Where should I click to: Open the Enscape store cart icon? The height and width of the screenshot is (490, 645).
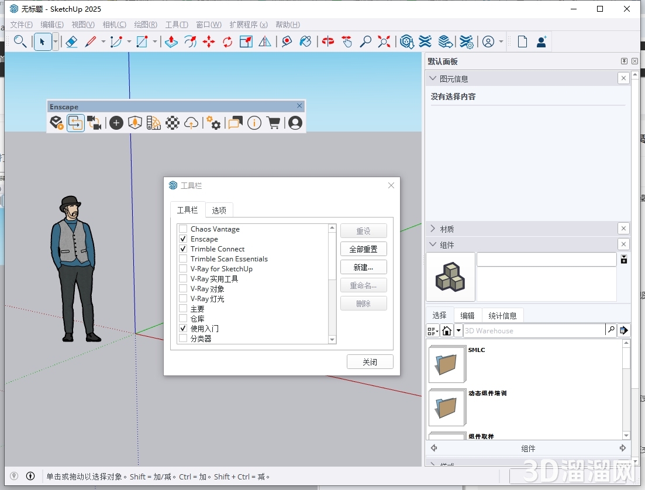point(273,123)
